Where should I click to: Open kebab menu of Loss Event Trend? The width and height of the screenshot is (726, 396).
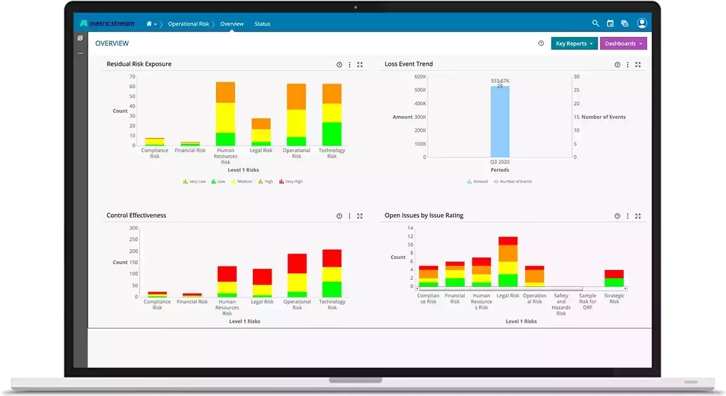coord(627,64)
